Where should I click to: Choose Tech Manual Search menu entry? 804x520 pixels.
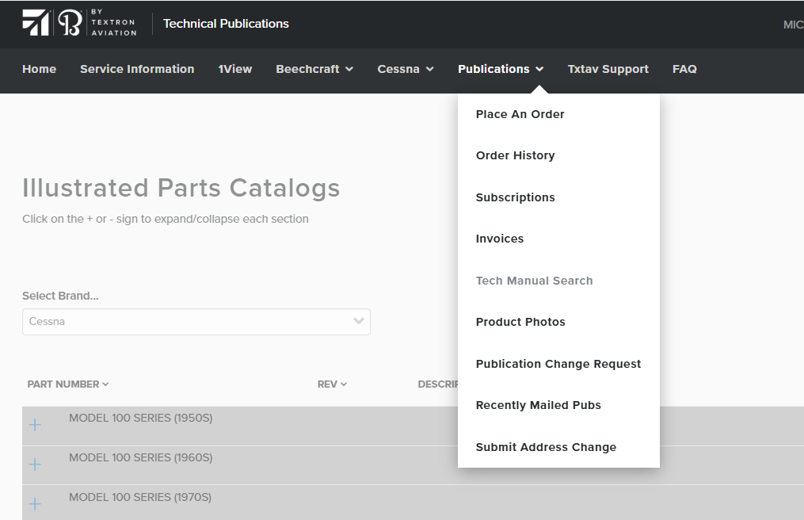pos(535,281)
